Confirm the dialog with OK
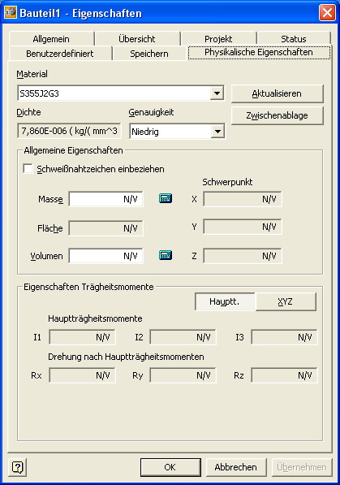Image resolution: width=340 pixels, height=485 pixels. click(170, 467)
